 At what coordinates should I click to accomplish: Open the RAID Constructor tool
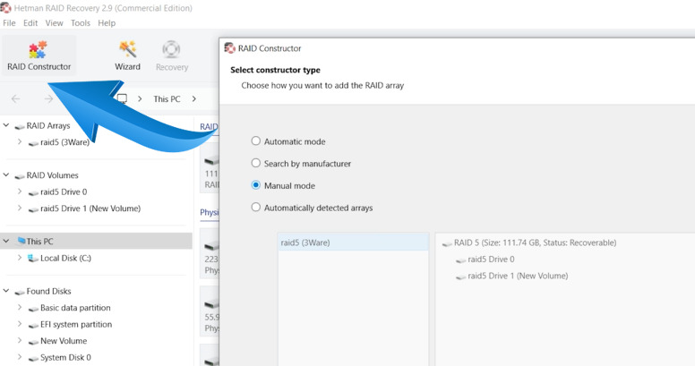click(39, 55)
